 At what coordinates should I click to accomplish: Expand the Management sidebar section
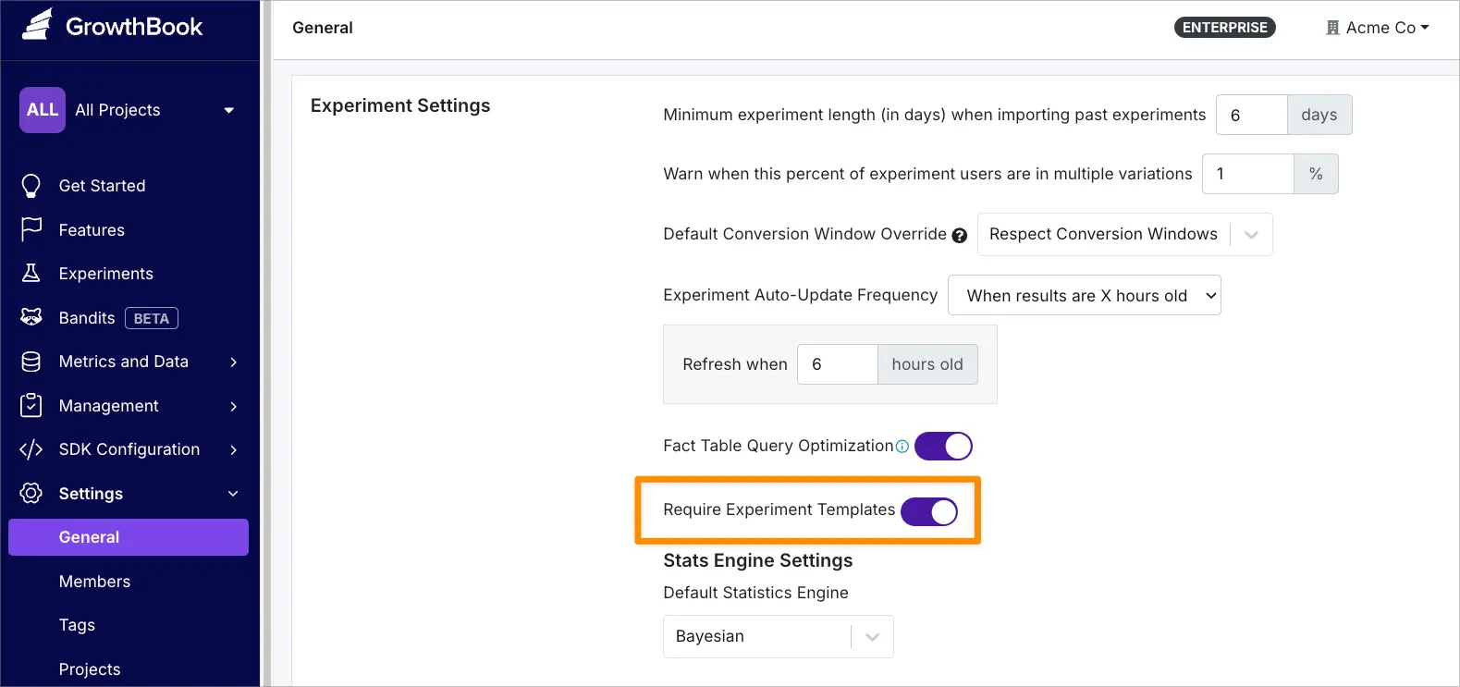point(129,406)
